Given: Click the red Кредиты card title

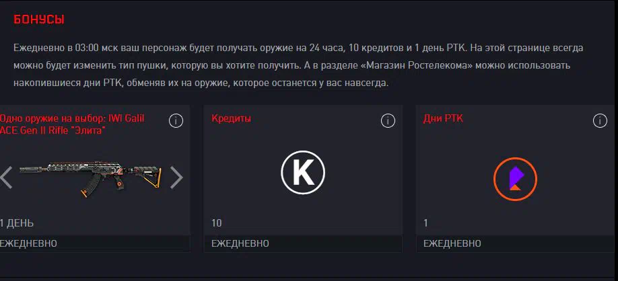Looking at the screenshot, I should coord(231,118).
